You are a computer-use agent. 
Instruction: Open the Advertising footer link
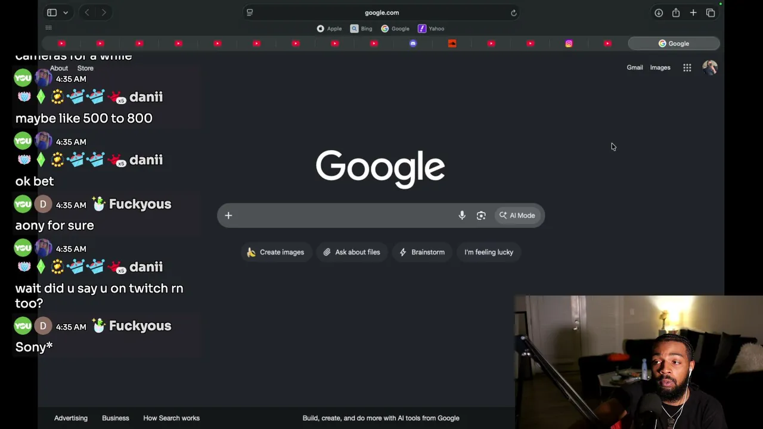71,418
